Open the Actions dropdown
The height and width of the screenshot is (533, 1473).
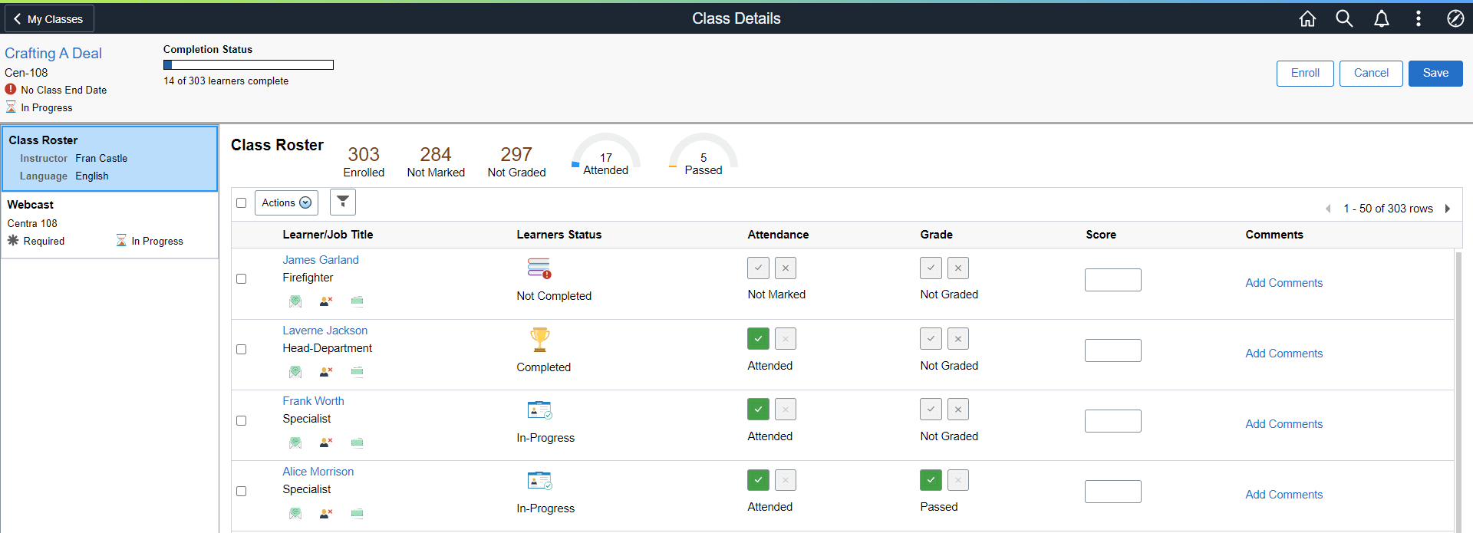tap(286, 202)
